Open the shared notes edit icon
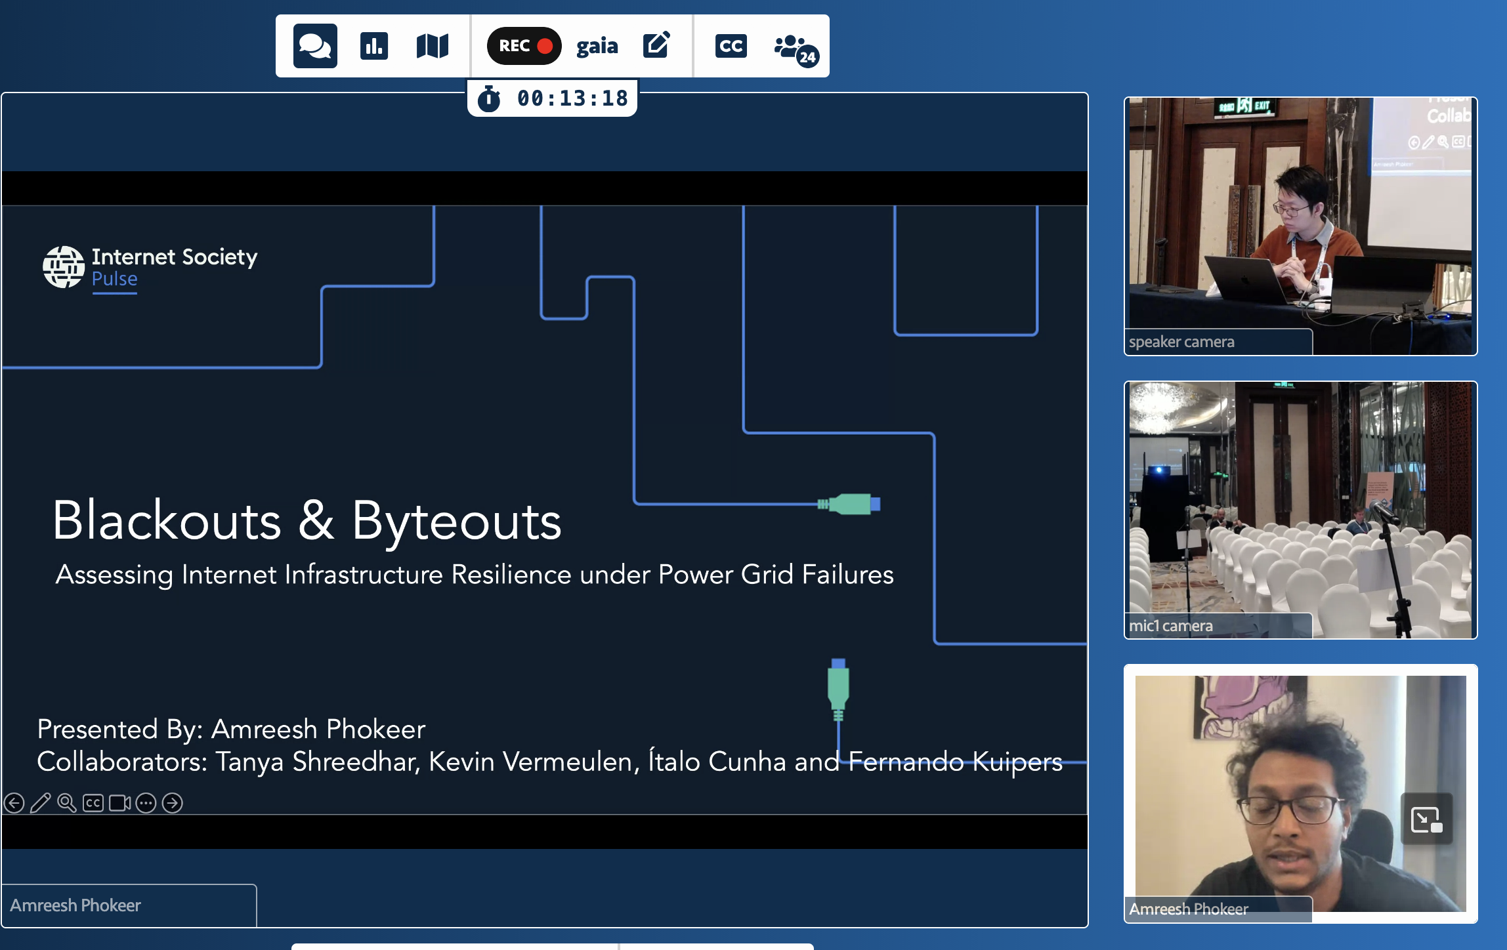Screen dimensions: 1507x950 pos(656,45)
